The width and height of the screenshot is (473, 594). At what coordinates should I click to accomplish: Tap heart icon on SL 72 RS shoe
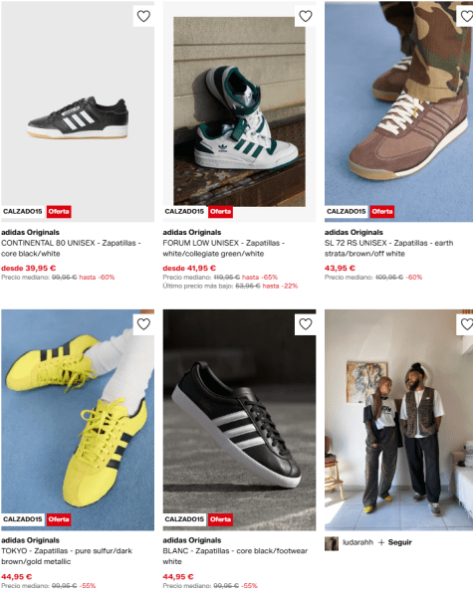[466, 16]
